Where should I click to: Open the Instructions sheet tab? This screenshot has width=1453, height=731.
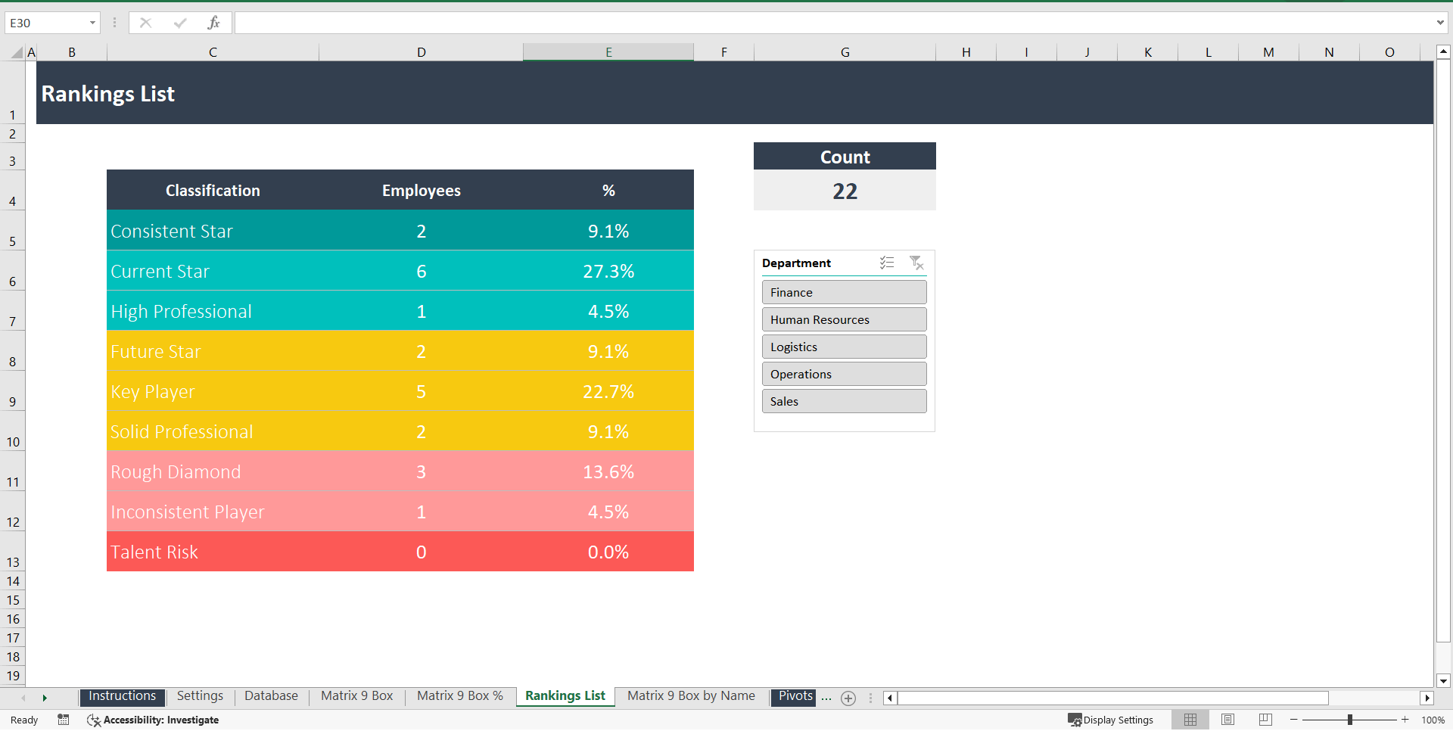pyautogui.click(x=122, y=696)
